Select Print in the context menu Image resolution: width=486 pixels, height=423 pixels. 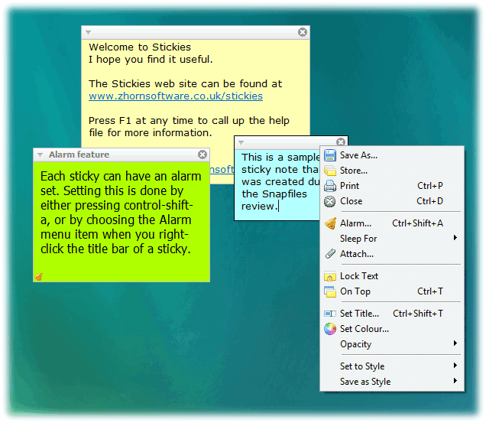[x=392, y=186]
